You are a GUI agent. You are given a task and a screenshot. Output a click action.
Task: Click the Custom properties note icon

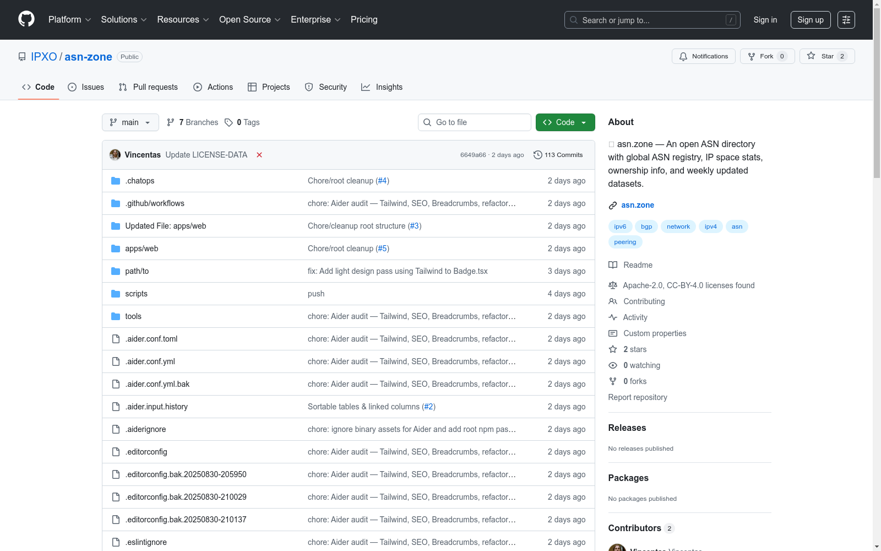[613, 333]
